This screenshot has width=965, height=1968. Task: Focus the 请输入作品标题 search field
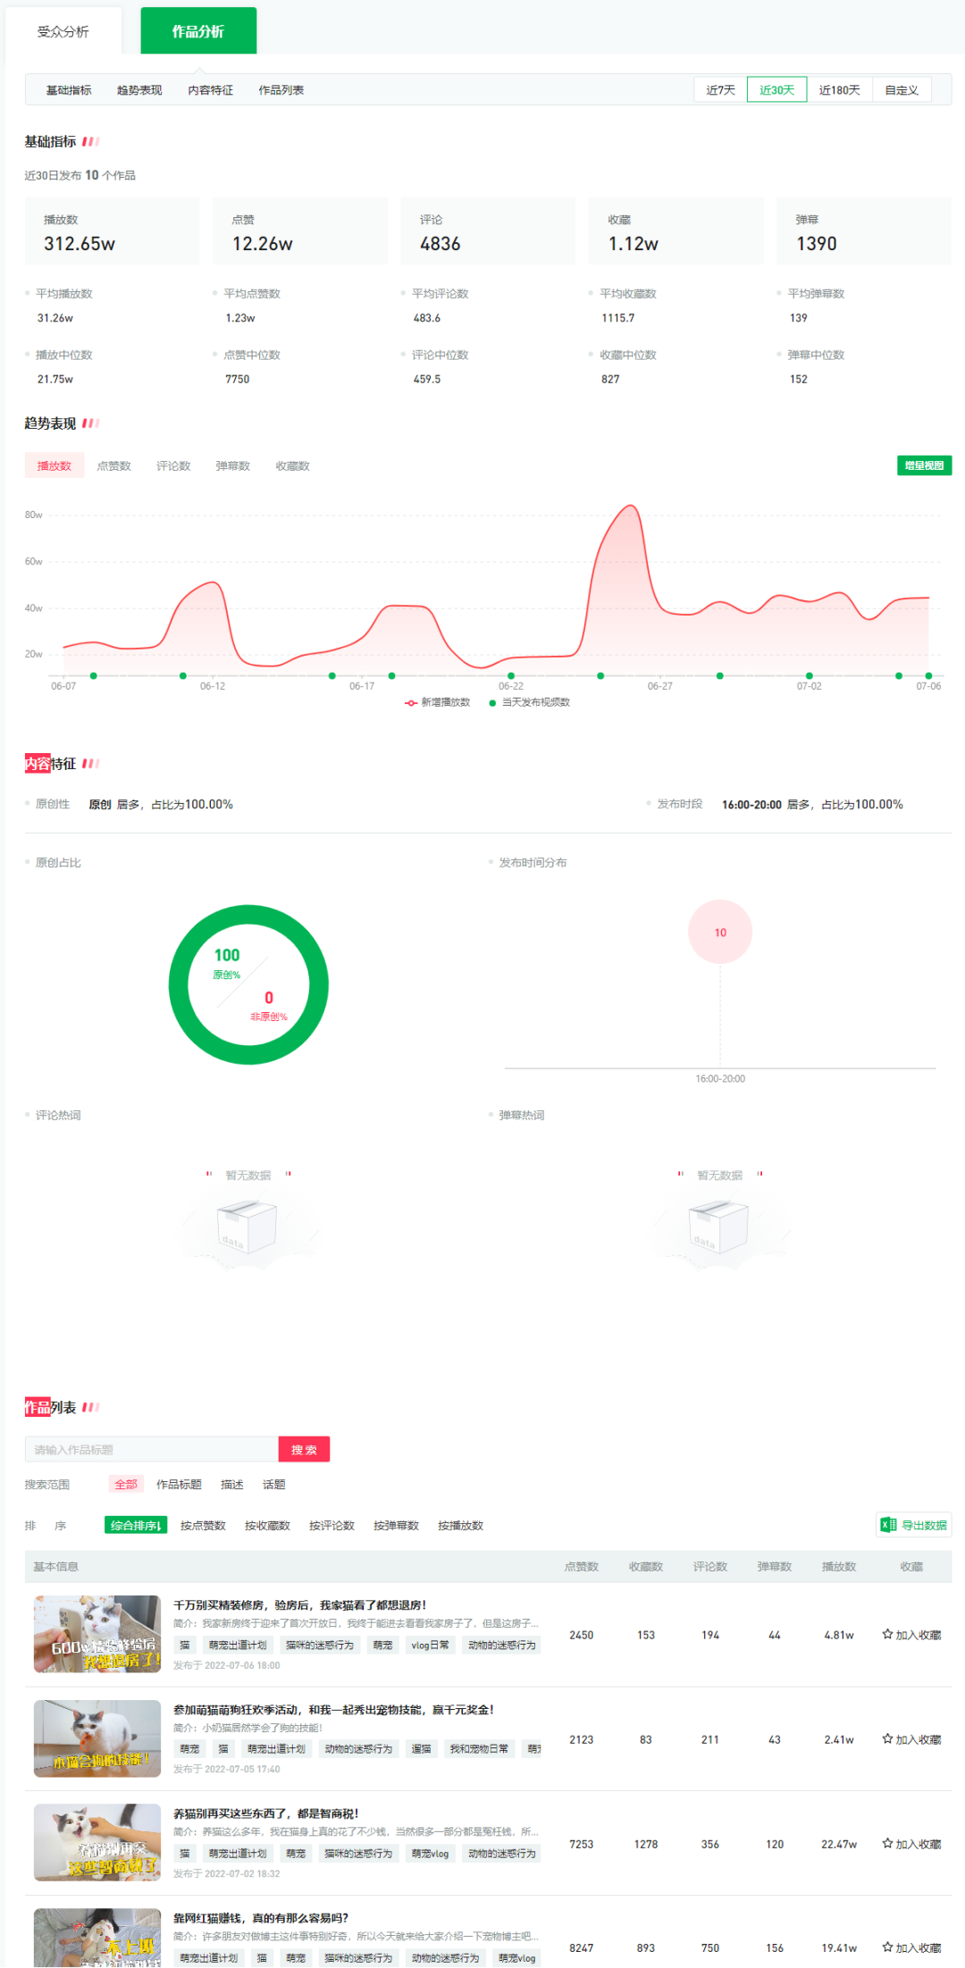pos(152,1449)
